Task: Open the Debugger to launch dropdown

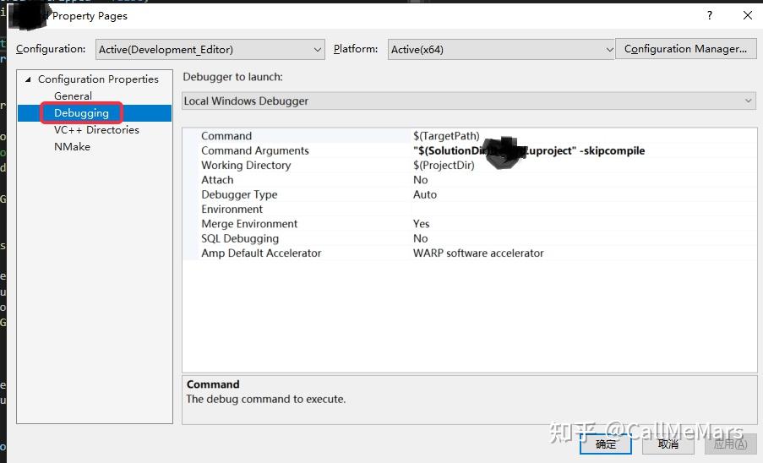Action: click(x=469, y=101)
